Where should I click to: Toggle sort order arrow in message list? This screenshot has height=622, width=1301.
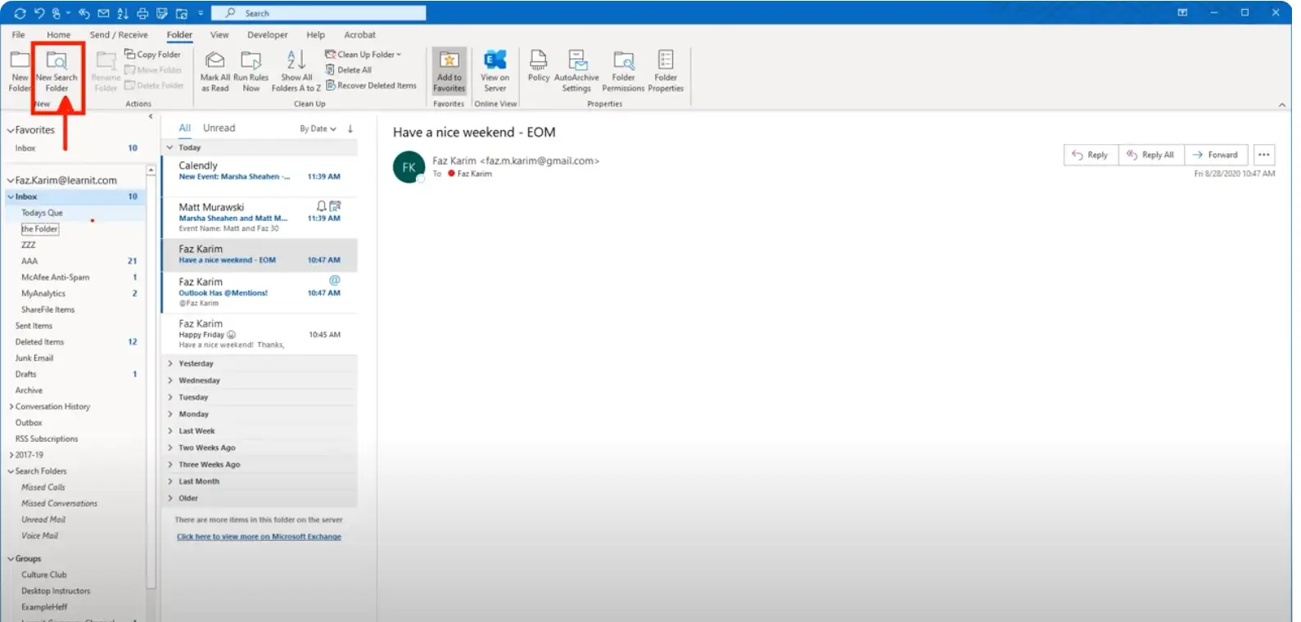click(350, 128)
